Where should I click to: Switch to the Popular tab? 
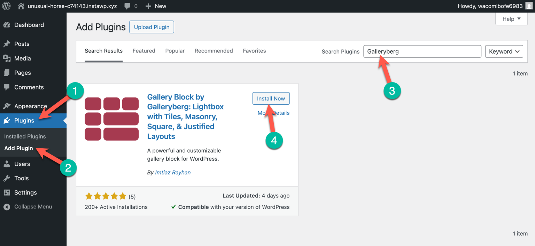click(175, 51)
